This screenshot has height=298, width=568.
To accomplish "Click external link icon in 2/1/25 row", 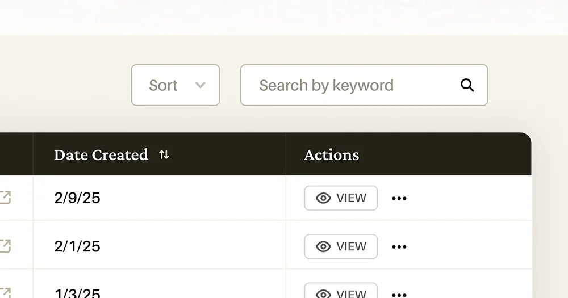I will [x=5, y=246].
